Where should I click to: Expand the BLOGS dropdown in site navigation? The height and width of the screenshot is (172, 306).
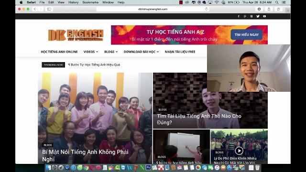[x=111, y=52]
